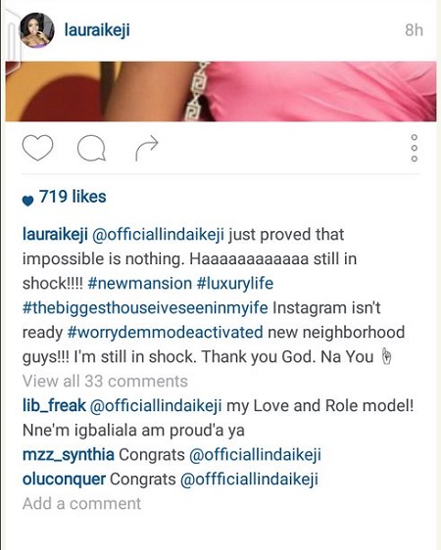Open #thebiggesthouseiveseeninmyife hashtag

145,308
